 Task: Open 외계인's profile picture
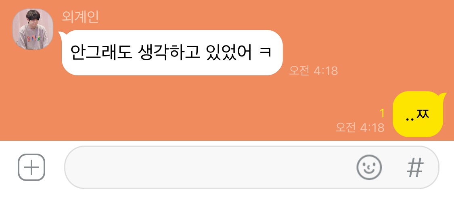click(33, 29)
